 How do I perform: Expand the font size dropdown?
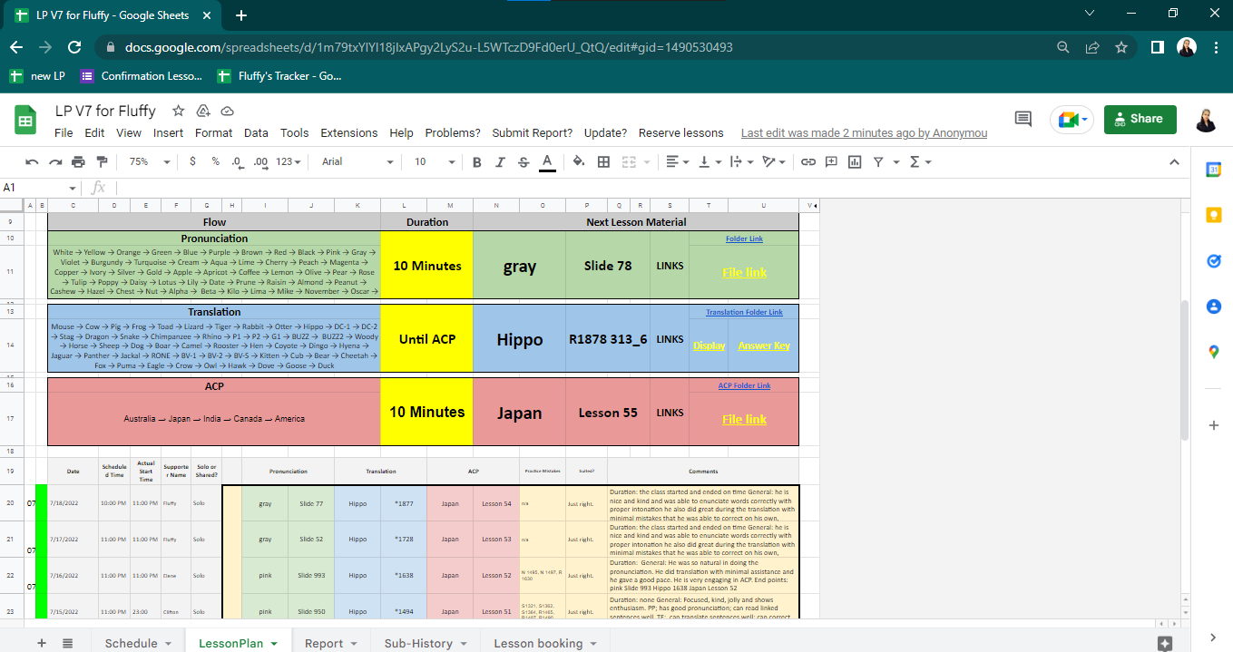(434, 161)
